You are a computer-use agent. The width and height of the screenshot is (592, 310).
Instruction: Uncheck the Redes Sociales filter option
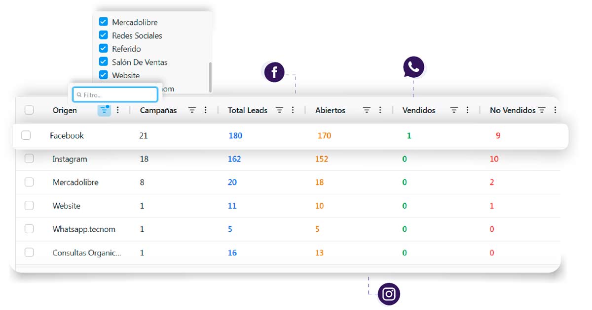coord(103,35)
